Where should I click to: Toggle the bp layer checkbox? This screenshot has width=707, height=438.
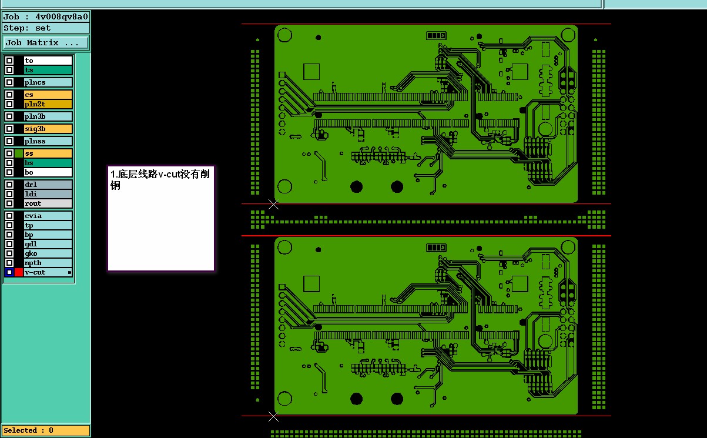pos(9,235)
